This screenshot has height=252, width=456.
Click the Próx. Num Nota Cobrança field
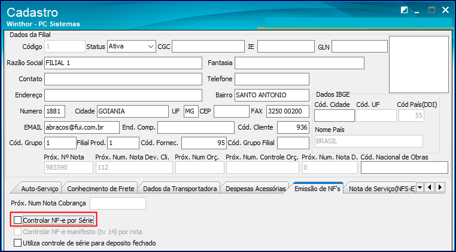tap(118, 203)
